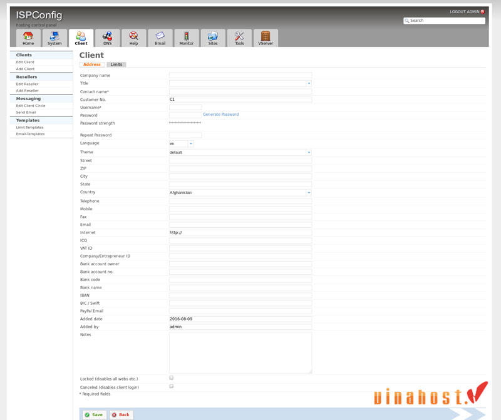Open Send Email in sidebar
501x420 pixels.
pyautogui.click(x=26, y=113)
